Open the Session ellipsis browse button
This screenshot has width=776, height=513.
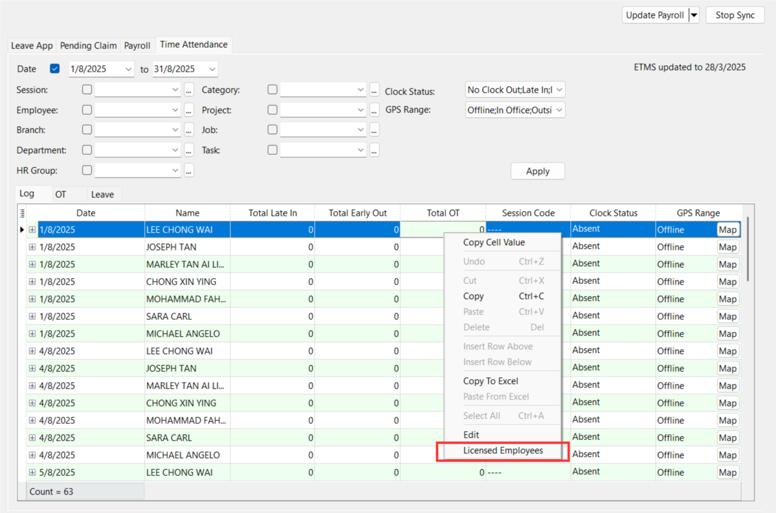pyautogui.click(x=189, y=90)
